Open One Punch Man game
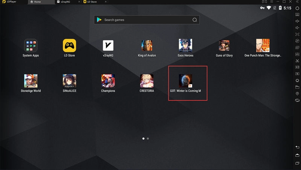The image size is (301, 170). point(263,46)
